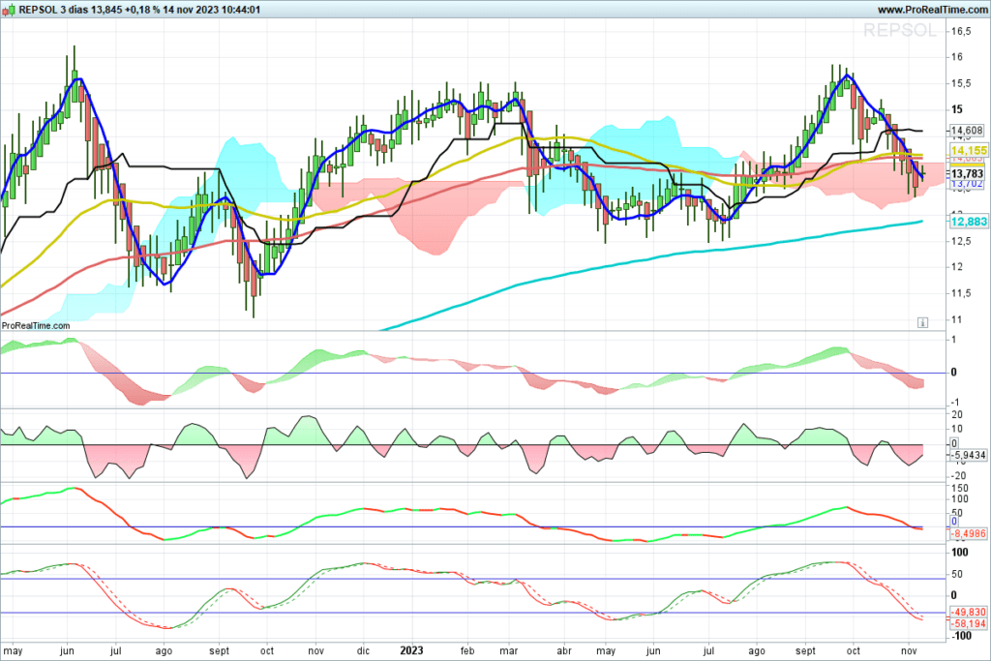Click the 'jun' 2022 label on time axis
Screen dimensions: 991x661
point(67,651)
